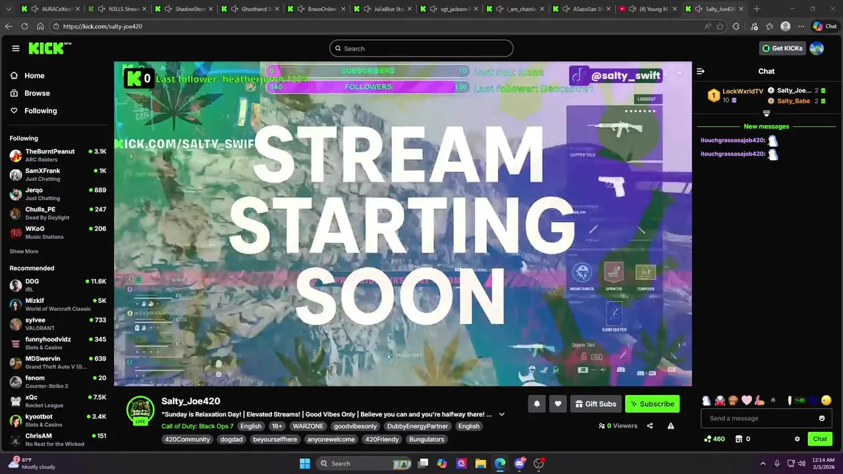Click the share icon under Subscribe
This screenshot has height=474, width=843.
[650, 426]
